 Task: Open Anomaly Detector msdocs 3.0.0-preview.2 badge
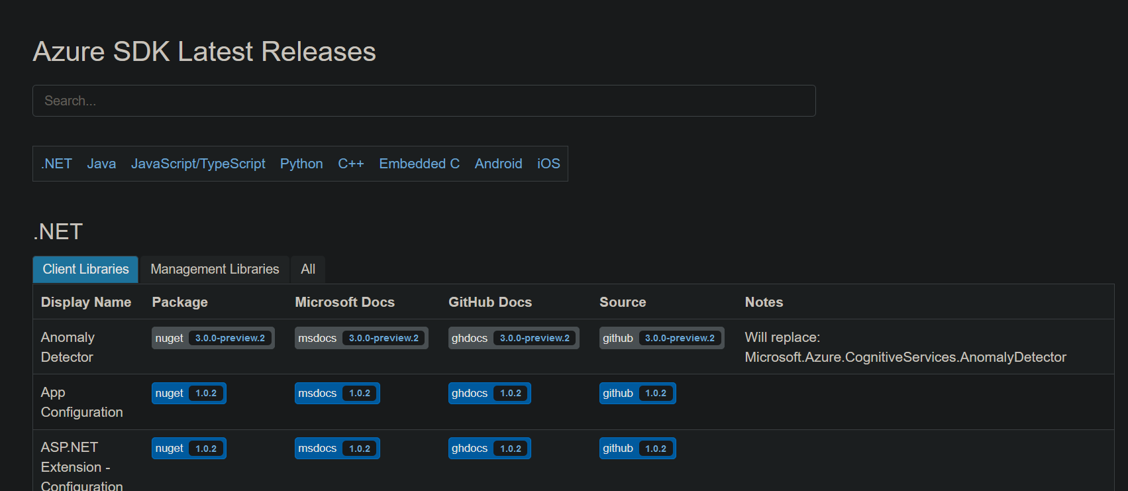(x=362, y=338)
